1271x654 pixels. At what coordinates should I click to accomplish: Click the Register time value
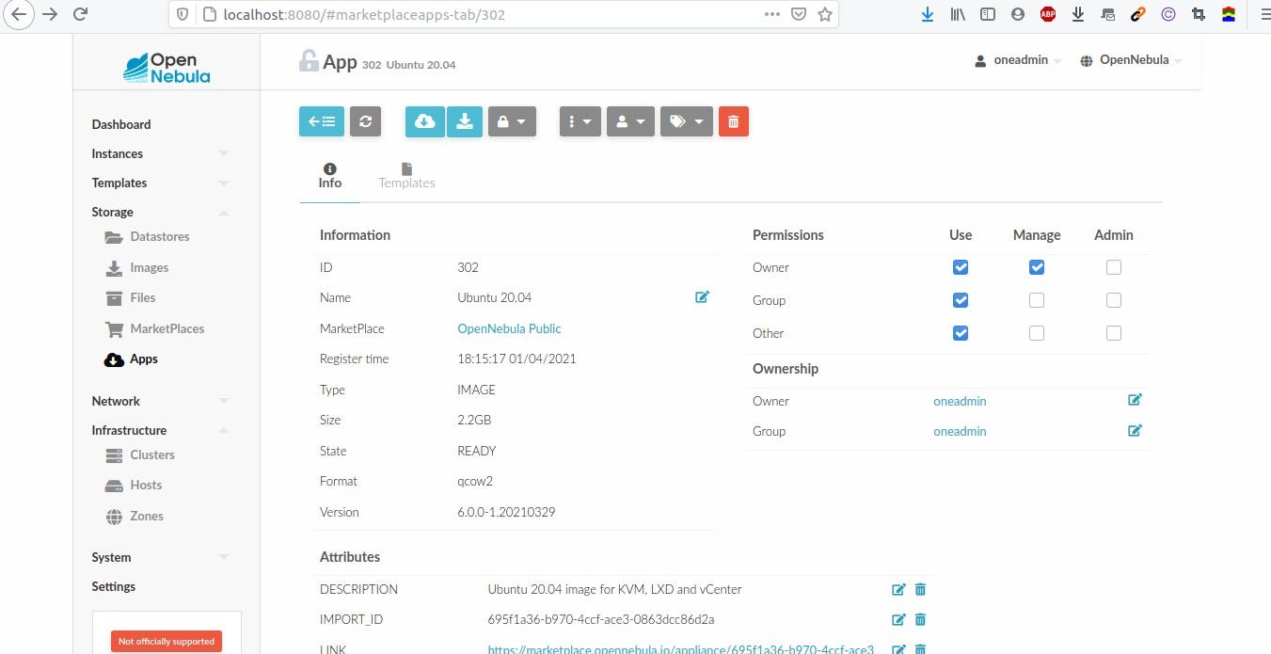(516, 359)
